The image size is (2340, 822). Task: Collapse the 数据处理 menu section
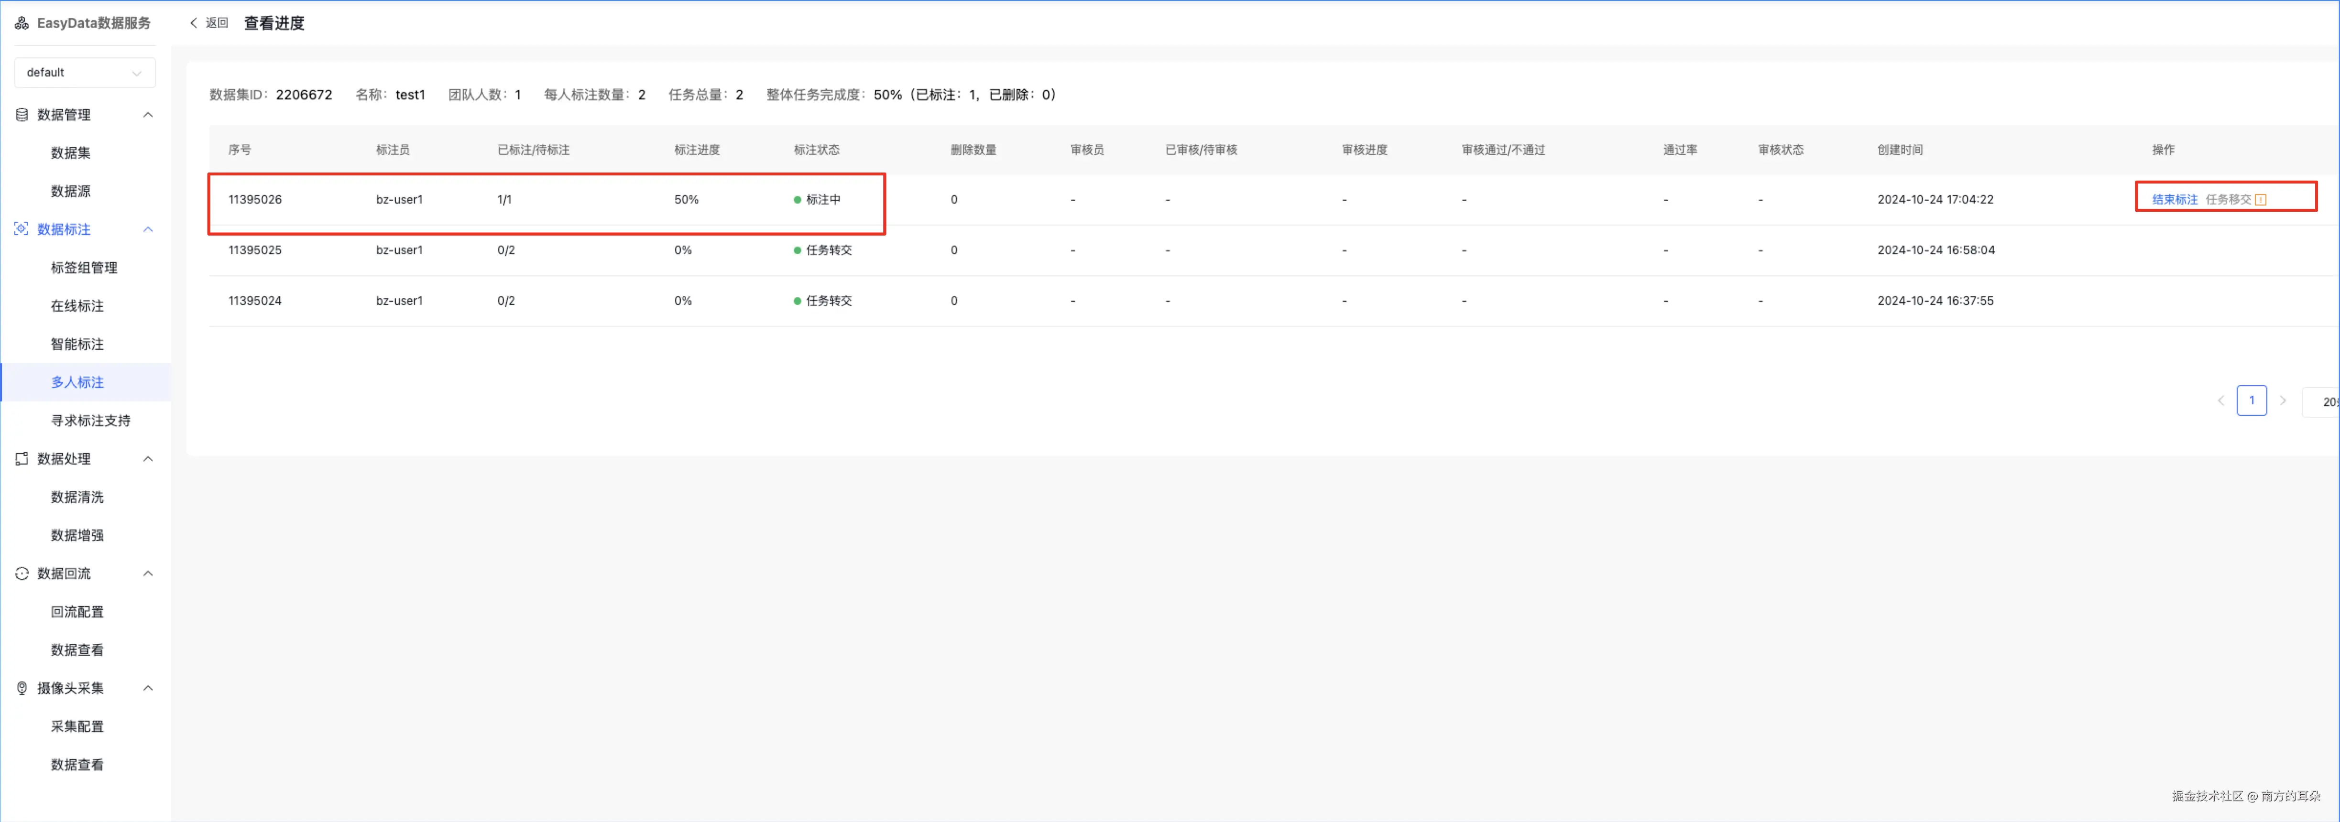click(148, 459)
